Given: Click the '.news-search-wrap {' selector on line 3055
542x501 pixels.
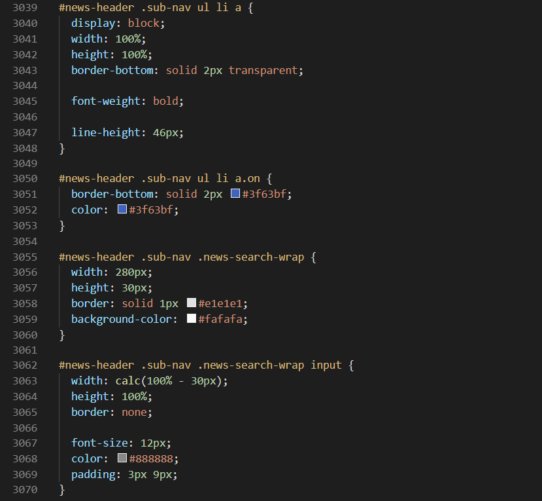Looking at the screenshot, I should (257, 257).
